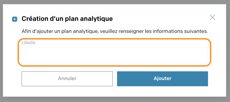Screen dimensions: 230x102
Task: Click the Libellé field label
Action: [29, 43]
